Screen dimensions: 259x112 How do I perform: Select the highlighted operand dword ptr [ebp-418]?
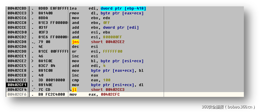123,9
